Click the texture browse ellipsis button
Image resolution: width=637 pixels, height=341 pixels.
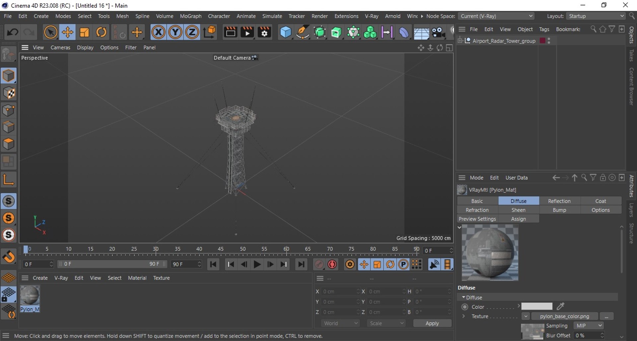click(x=606, y=316)
